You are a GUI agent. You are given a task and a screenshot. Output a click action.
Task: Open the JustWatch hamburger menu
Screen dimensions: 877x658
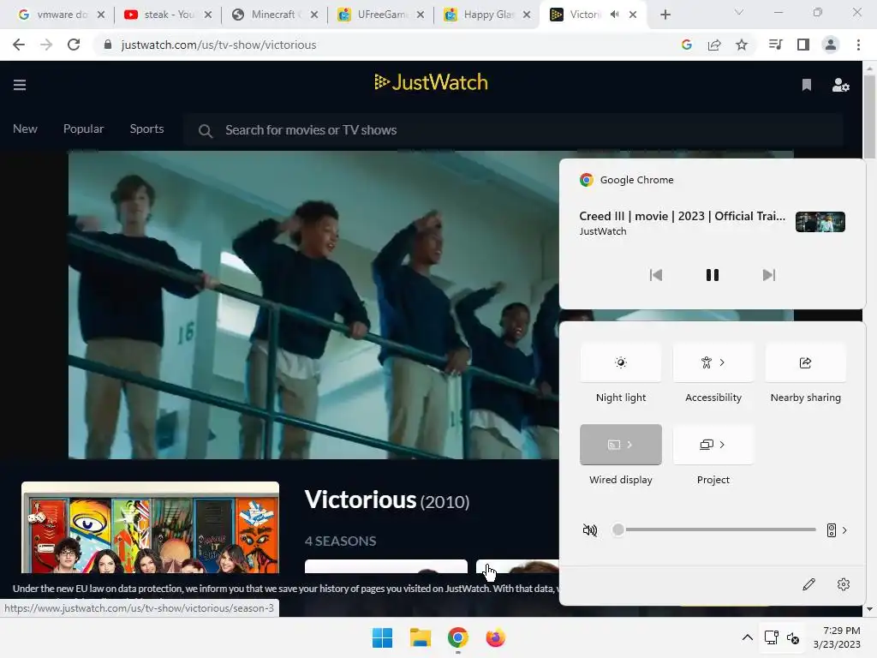(20, 85)
